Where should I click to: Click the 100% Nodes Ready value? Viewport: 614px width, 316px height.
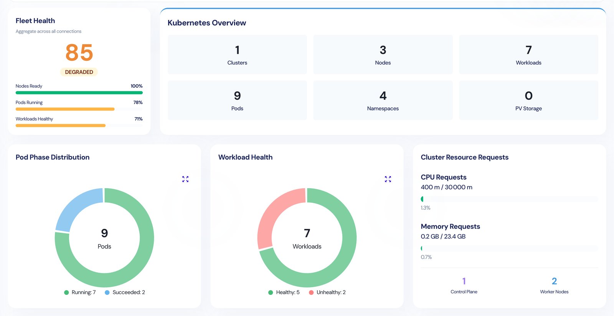click(x=137, y=86)
